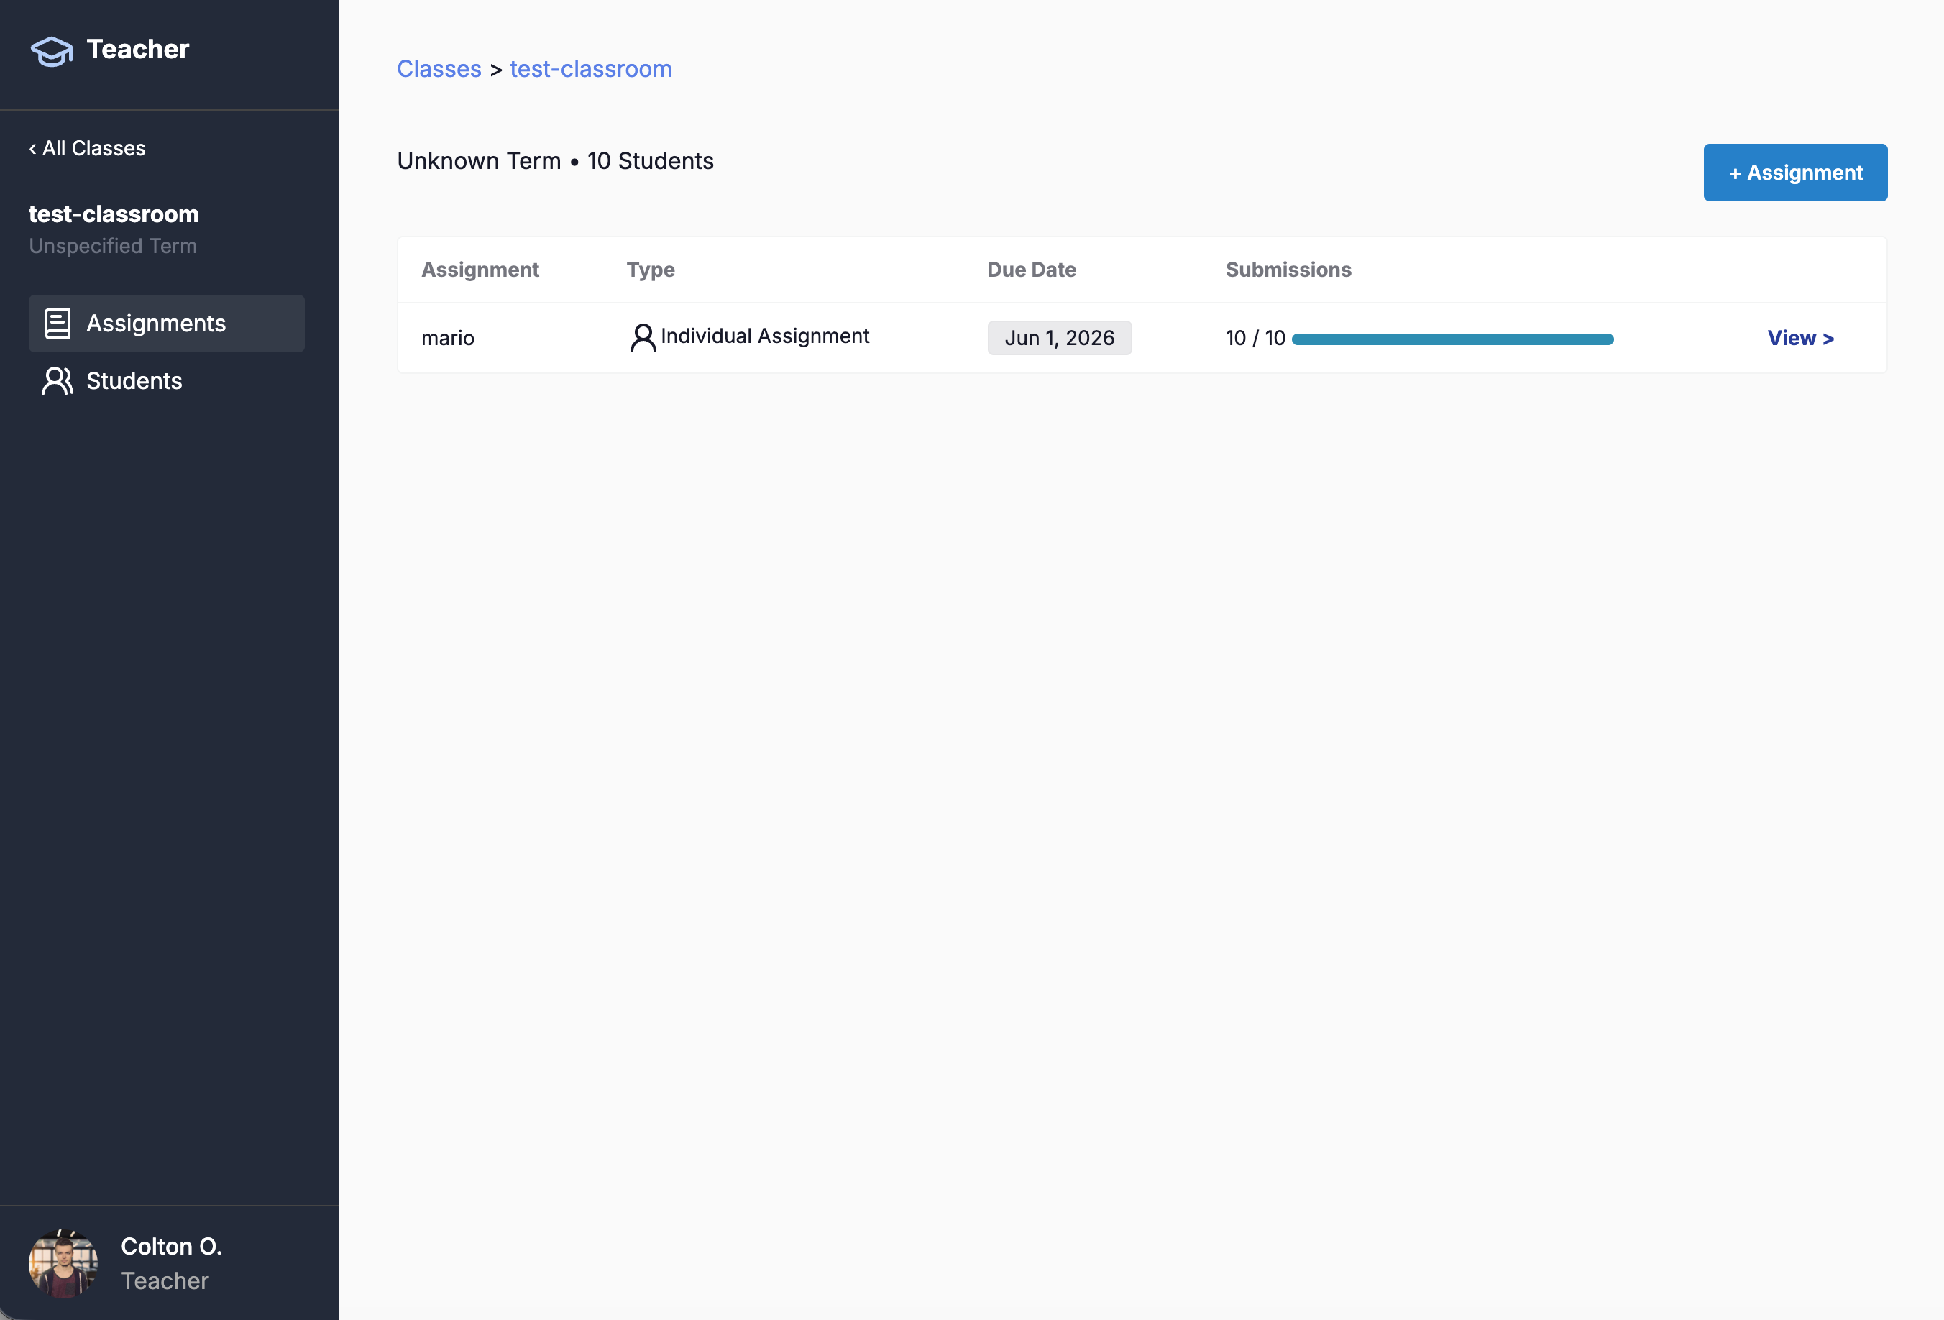Screen dimensions: 1944x1320
Task: View the mario assignment details
Action: click(x=1800, y=338)
